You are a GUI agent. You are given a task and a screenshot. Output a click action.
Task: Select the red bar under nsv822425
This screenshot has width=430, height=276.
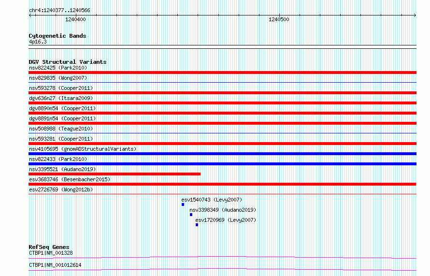(x=222, y=73)
